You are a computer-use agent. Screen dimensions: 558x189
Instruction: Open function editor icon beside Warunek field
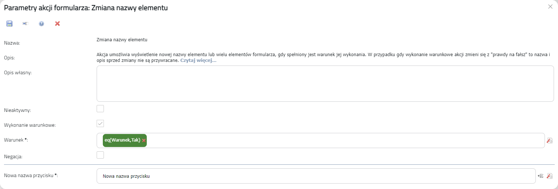click(550, 140)
